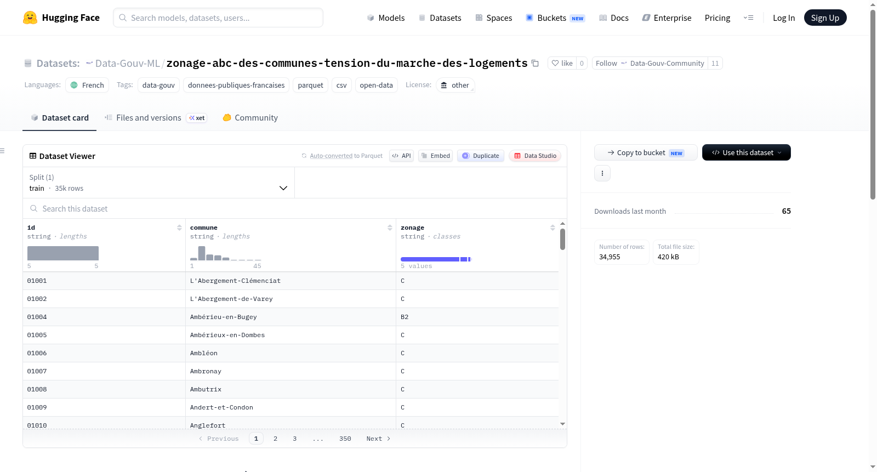Click the French language tag
Screen dimensions: 877x472
click(x=87, y=85)
